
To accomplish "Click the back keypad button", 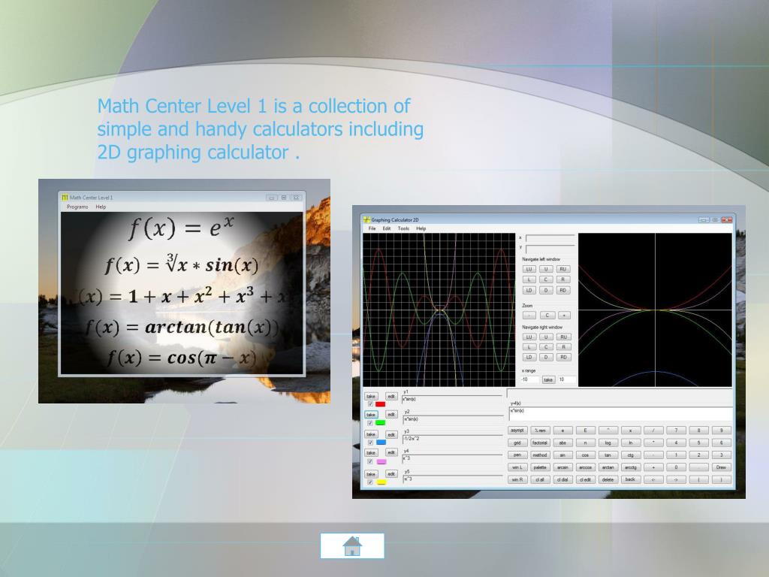I will [x=631, y=479].
